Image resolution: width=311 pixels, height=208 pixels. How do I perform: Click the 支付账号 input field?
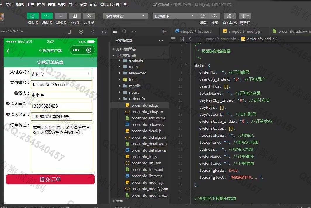coord(61,85)
